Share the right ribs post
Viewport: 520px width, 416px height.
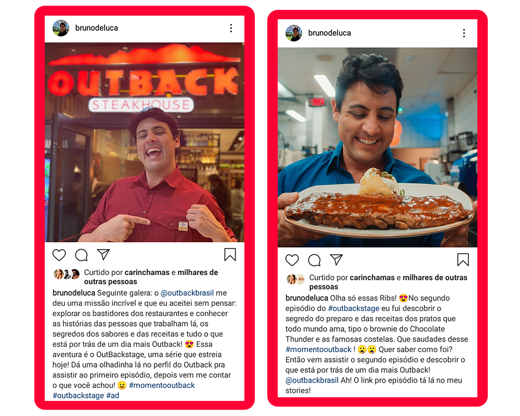(336, 259)
